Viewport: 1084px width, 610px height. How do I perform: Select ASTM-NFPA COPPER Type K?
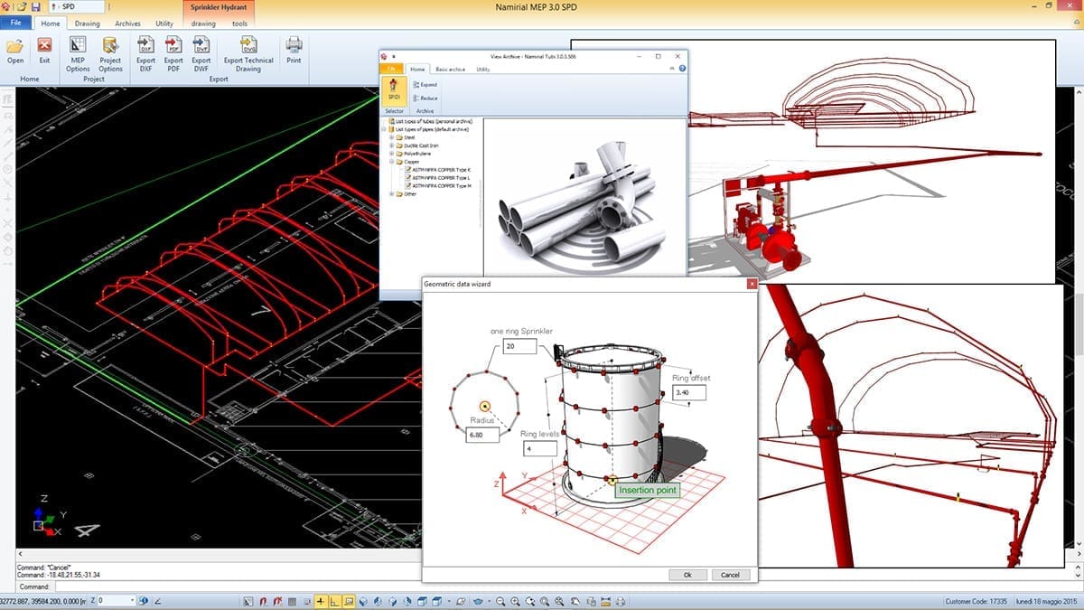click(x=438, y=170)
